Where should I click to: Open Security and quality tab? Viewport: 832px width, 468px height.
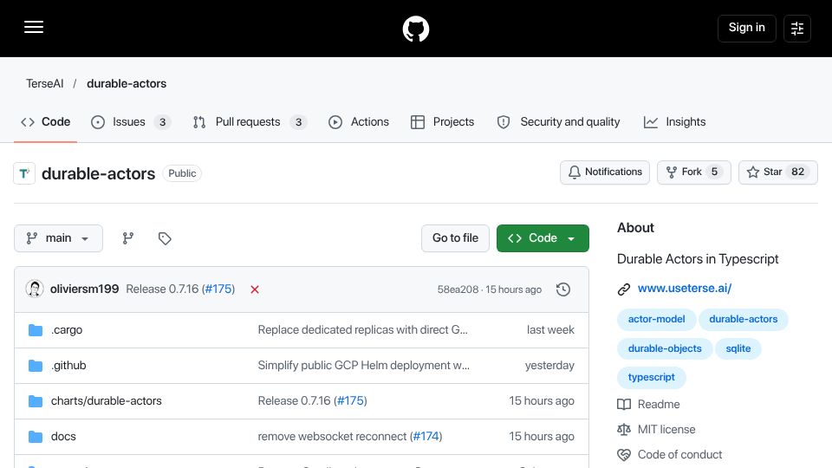click(x=558, y=122)
